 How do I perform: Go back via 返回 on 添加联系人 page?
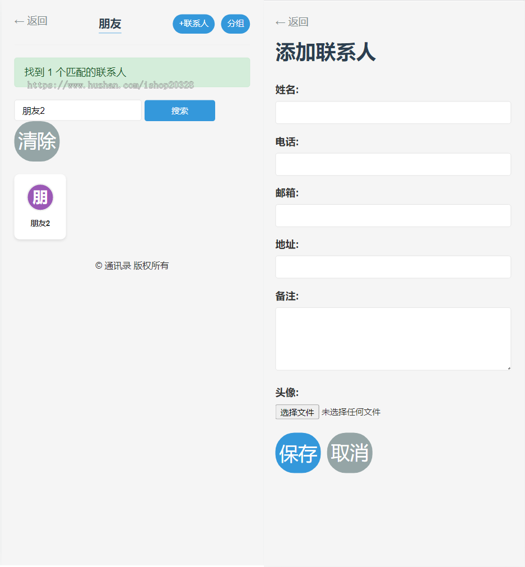(292, 22)
